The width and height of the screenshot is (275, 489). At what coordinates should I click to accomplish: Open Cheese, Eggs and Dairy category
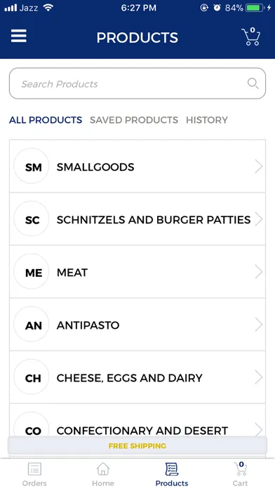tap(137, 377)
